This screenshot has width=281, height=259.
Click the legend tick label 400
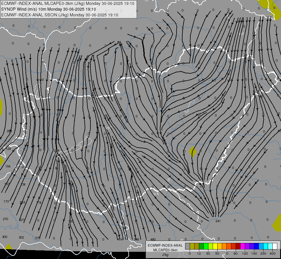(x=272, y=254)
